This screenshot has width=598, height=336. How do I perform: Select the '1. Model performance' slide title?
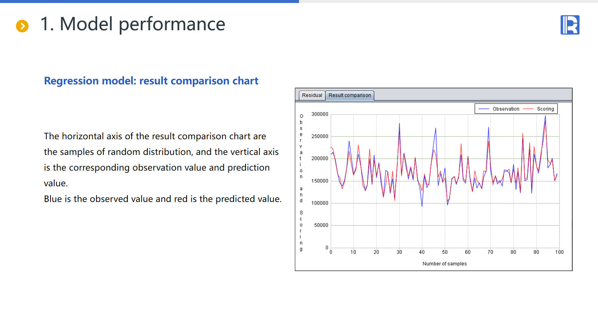tap(132, 24)
